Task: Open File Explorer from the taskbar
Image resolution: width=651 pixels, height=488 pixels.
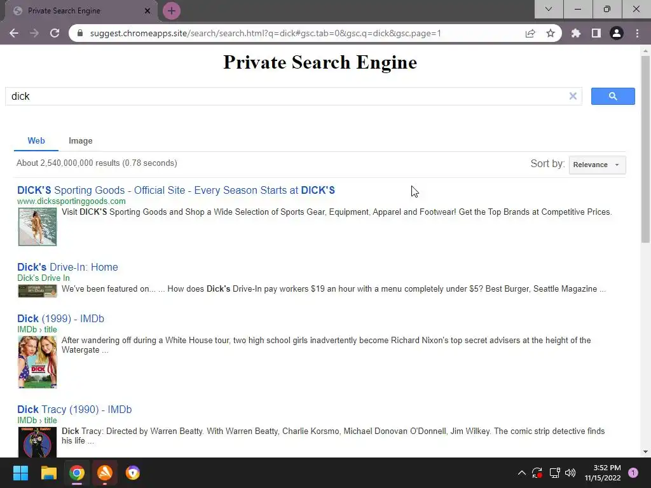Action: tap(48, 473)
